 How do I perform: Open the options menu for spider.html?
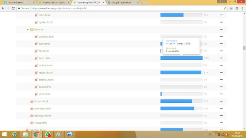coord(221,22)
